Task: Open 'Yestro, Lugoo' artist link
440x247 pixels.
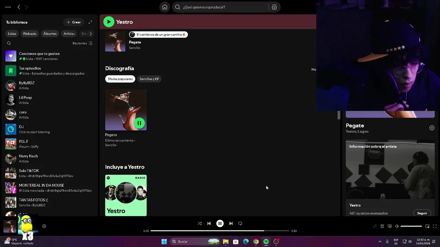Action: coord(357,131)
